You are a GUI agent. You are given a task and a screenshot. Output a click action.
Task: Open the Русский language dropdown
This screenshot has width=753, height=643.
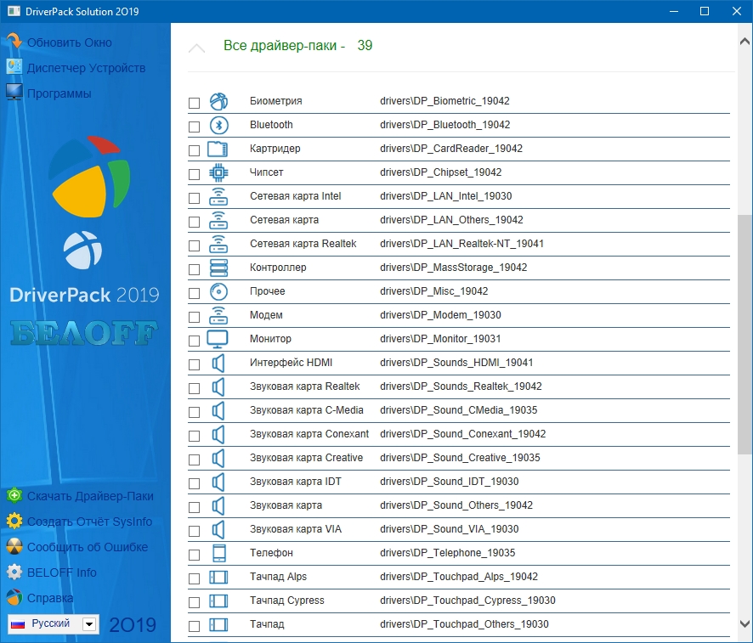(x=89, y=624)
